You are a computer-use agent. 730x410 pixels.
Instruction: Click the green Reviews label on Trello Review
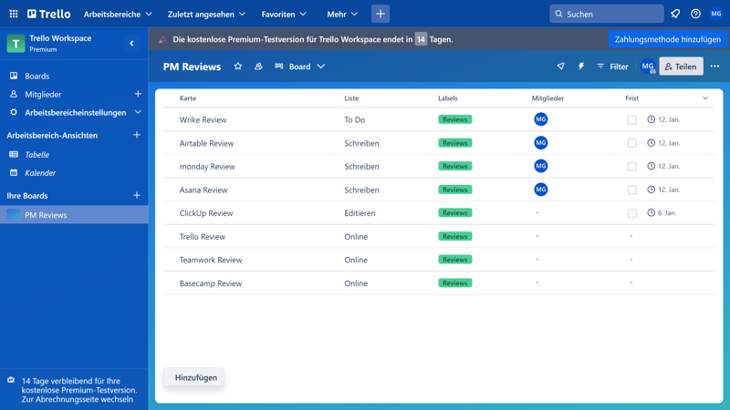tap(454, 237)
